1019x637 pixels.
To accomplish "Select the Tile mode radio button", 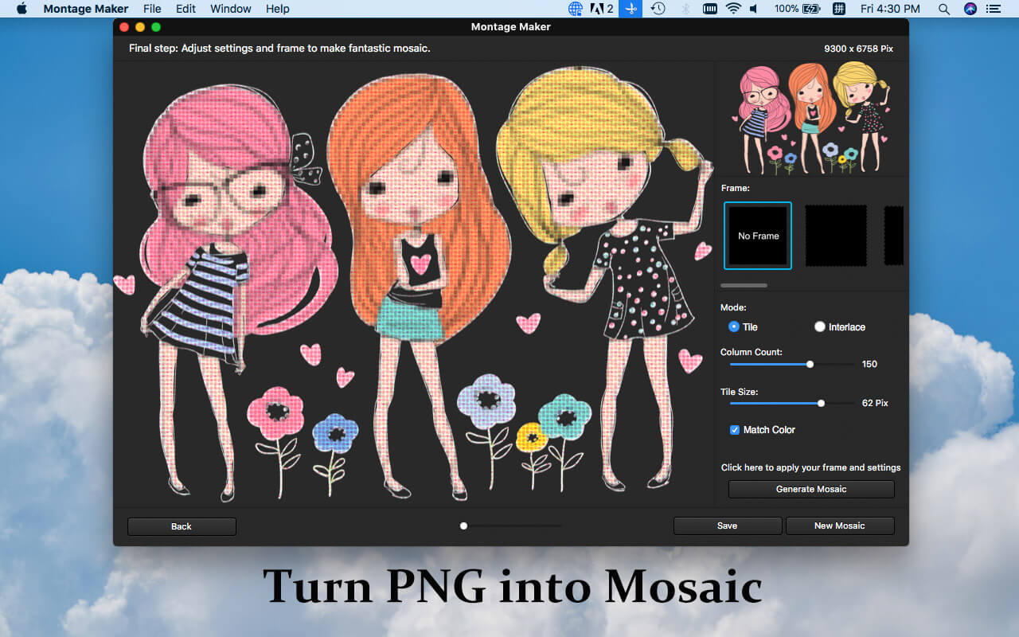I will click(x=734, y=326).
